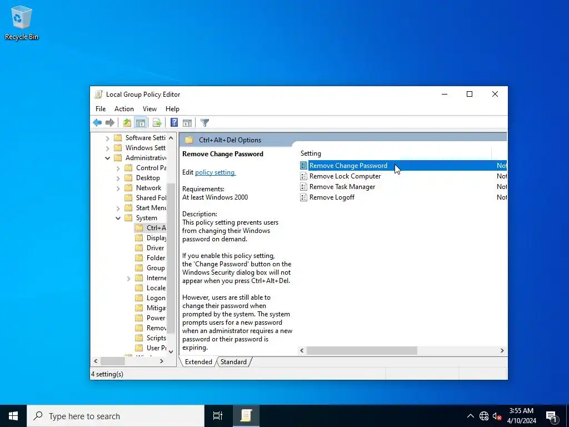Image resolution: width=569 pixels, height=427 pixels.
Task: Click the muted volume tray icon
Action: click(497, 416)
